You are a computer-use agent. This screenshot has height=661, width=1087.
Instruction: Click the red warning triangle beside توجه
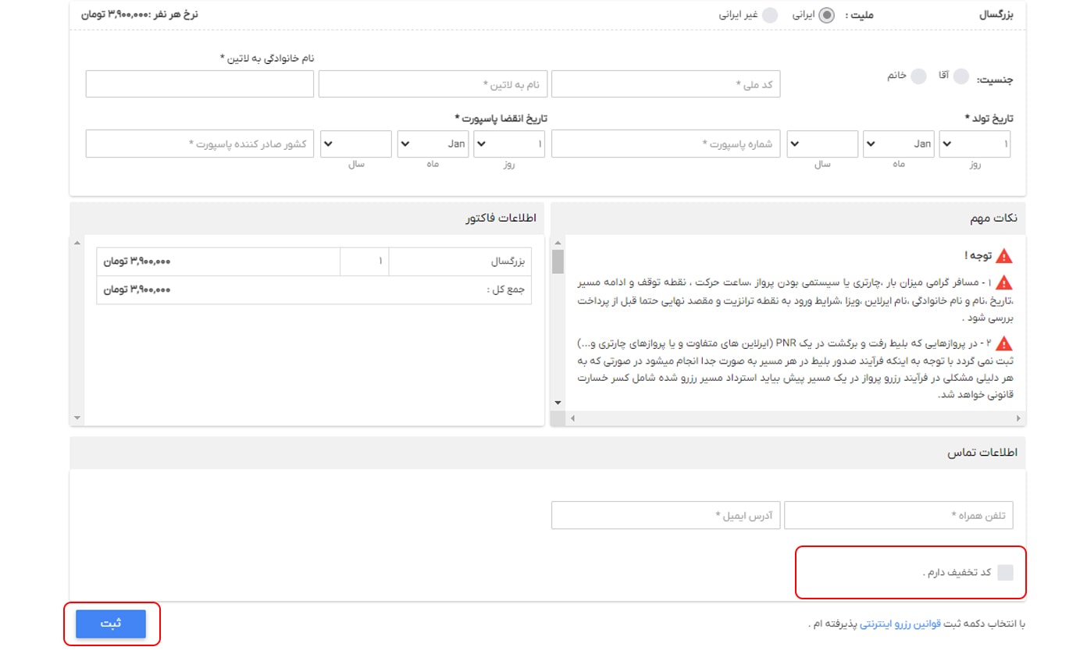point(1006,254)
